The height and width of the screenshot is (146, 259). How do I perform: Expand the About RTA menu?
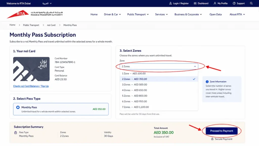click(237, 14)
